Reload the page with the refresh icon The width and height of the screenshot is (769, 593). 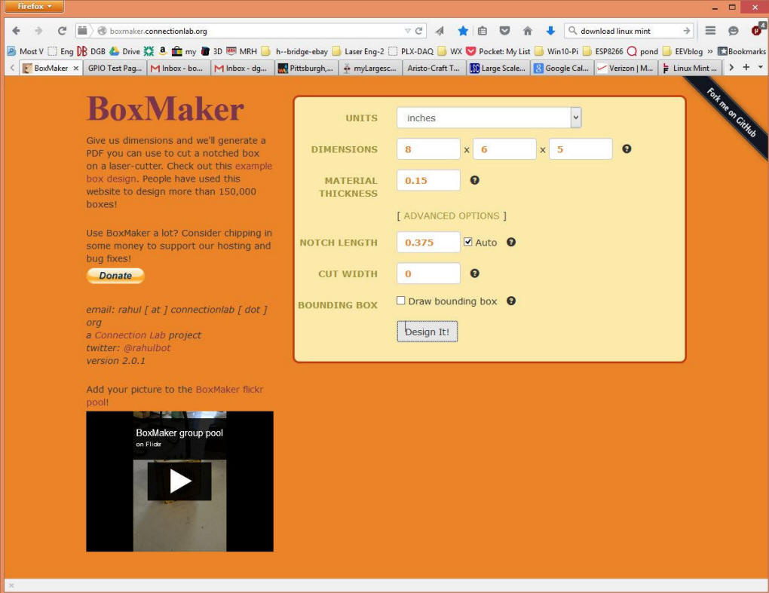[62, 31]
